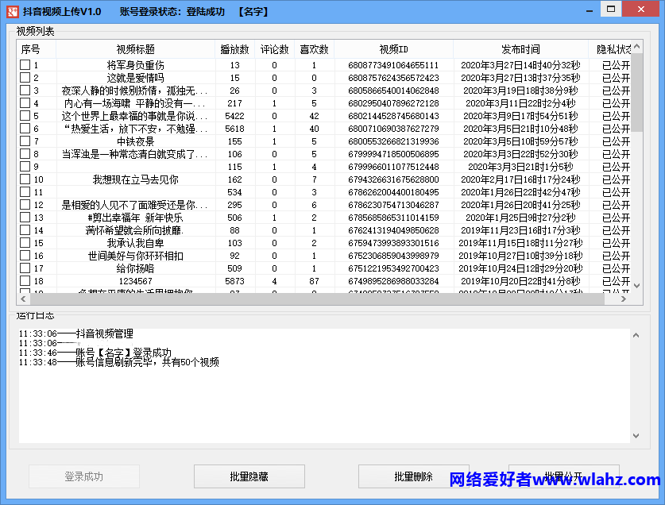This screenshot has width=665, height=505.
Task: Check the box next to row 18
Action: pyautogui.click(x=25, y=281)
